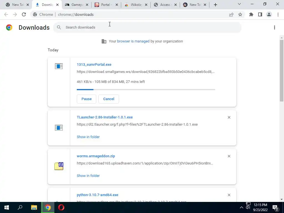284x213 pixels.
Task: Close the Downloads tab
Action: click(57, 5)
